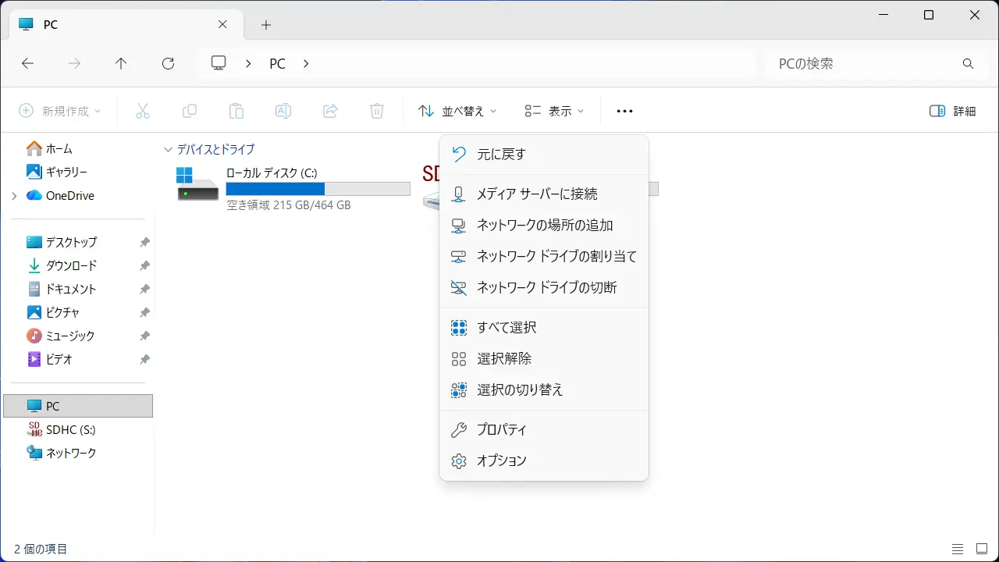The width and height of the screenshot is (999, 562).
Task: Click the refresh icon in navigation bar
Action: 168,64
